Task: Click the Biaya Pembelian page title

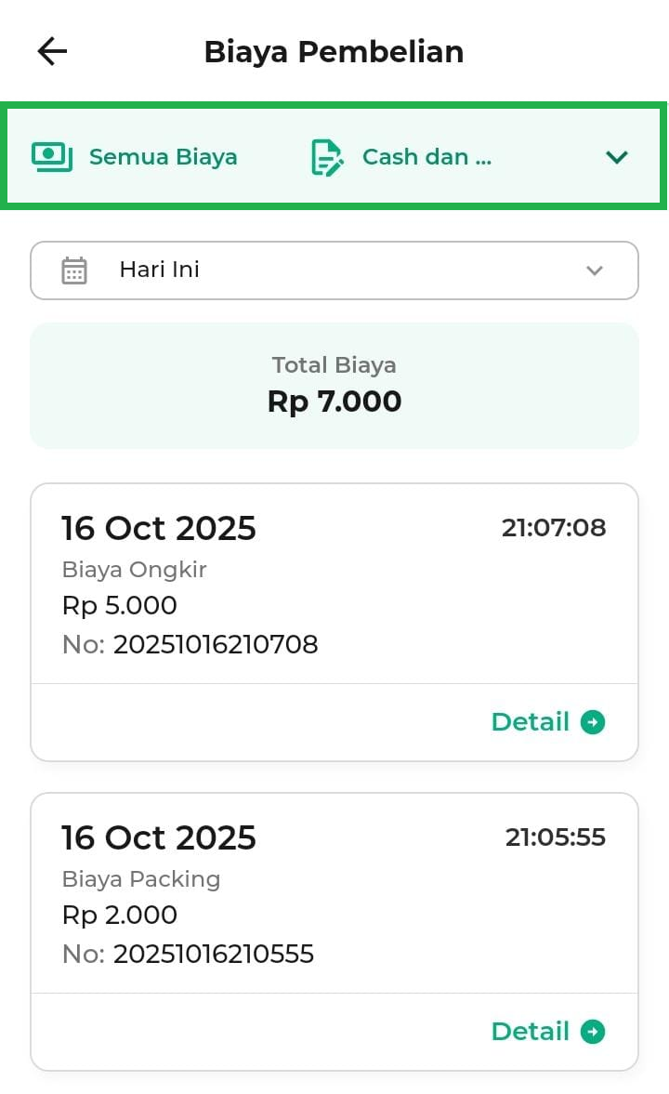Action: (334, 52)
